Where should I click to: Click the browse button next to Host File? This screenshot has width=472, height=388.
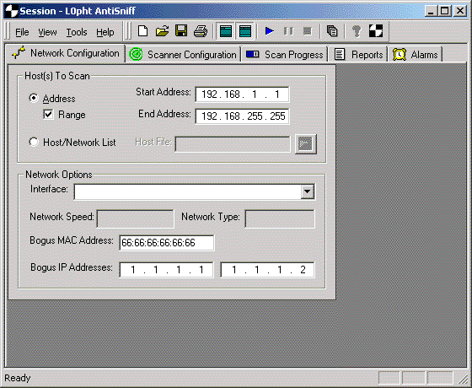pos(306,144)
